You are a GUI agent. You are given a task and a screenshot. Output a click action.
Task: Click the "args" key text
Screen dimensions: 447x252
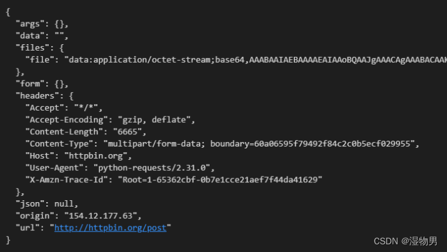click(x=30, y=24)
